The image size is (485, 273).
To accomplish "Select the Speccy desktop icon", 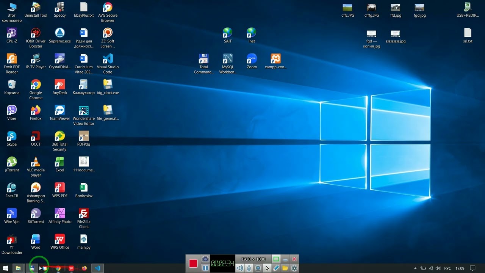I will [60, 10].
